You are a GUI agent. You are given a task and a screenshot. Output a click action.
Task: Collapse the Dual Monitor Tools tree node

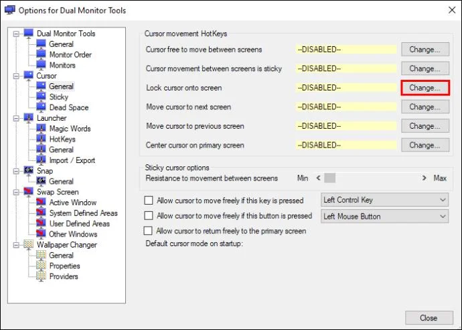16,34
